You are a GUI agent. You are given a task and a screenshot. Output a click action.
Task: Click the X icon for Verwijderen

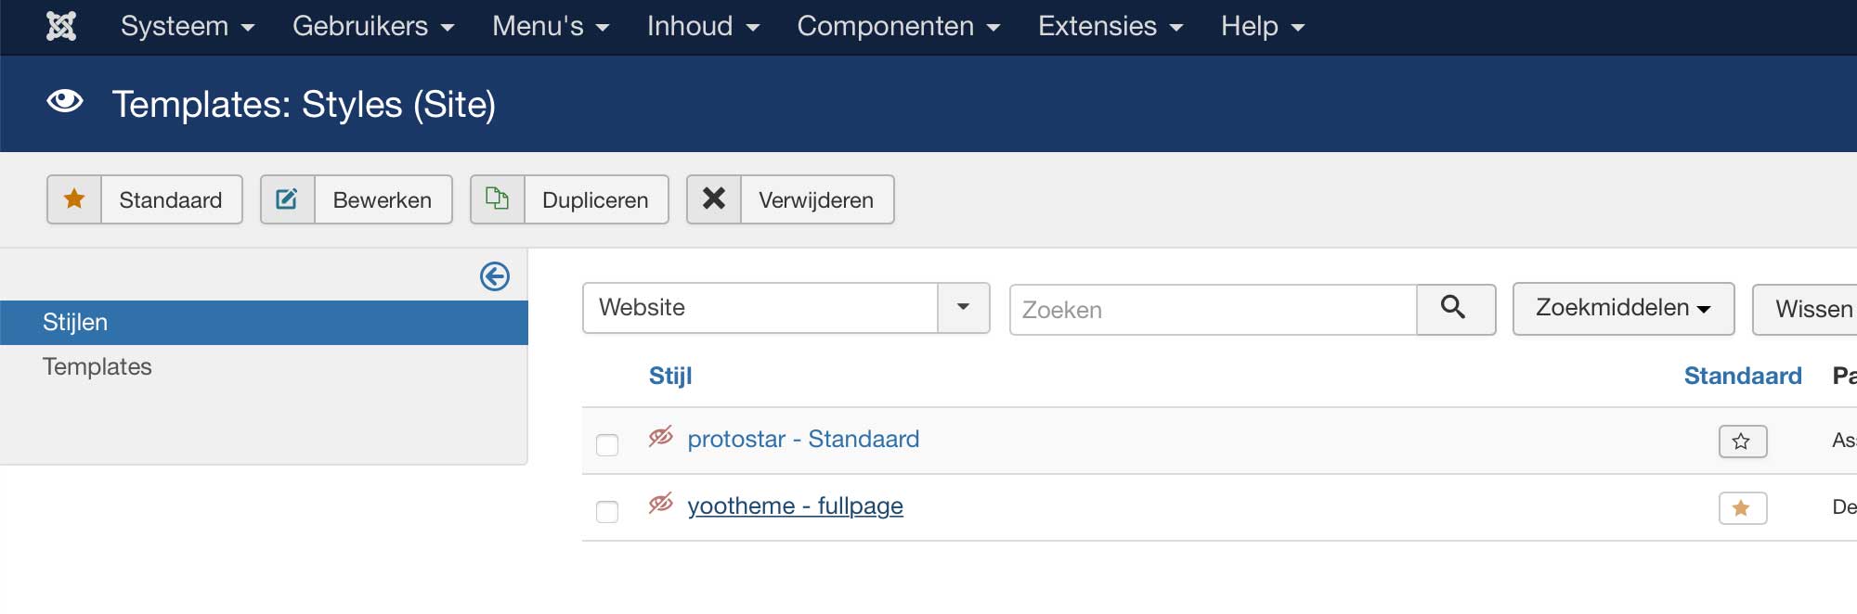pyautogui.click(x=713, y=198)
